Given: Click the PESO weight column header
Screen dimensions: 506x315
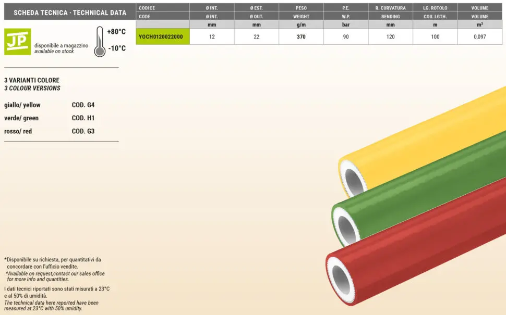Looking at the screenshot, I should [x=301, y=8].
